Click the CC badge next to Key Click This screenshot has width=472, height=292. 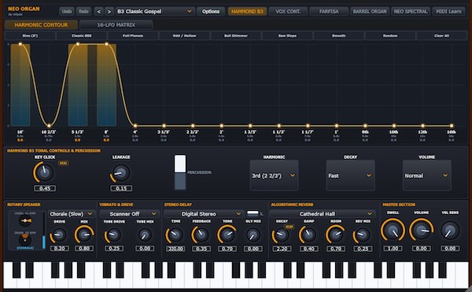(63, 163)
